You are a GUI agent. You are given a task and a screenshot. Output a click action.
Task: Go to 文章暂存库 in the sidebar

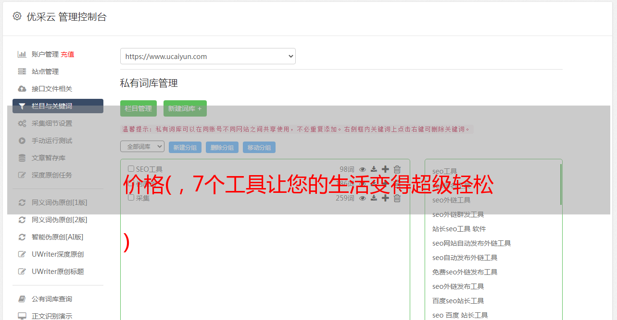[x=49, y=158]
